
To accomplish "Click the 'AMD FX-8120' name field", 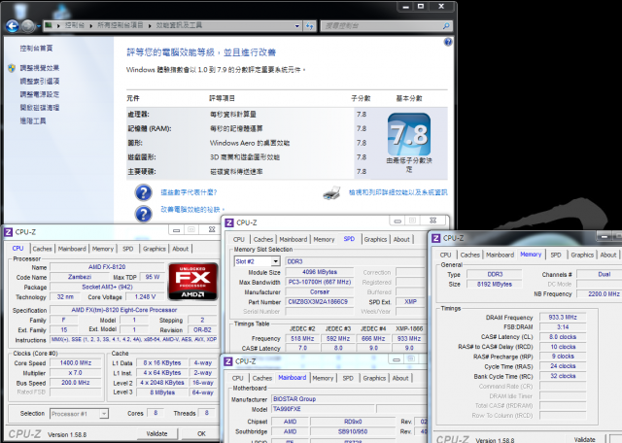I will coord(107,267).
